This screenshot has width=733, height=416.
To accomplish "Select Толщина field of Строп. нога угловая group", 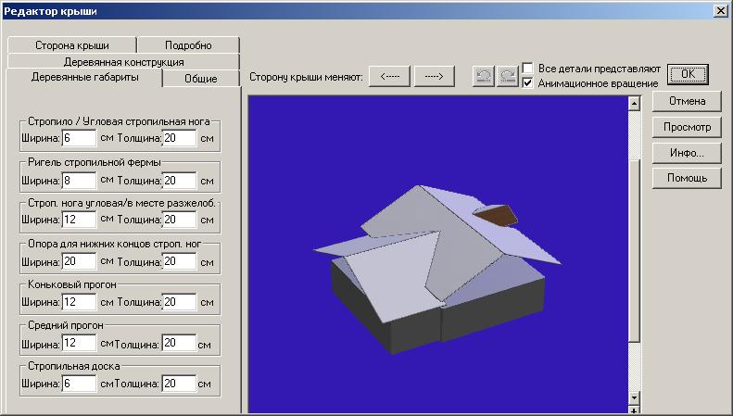I will tap(179, 220).
